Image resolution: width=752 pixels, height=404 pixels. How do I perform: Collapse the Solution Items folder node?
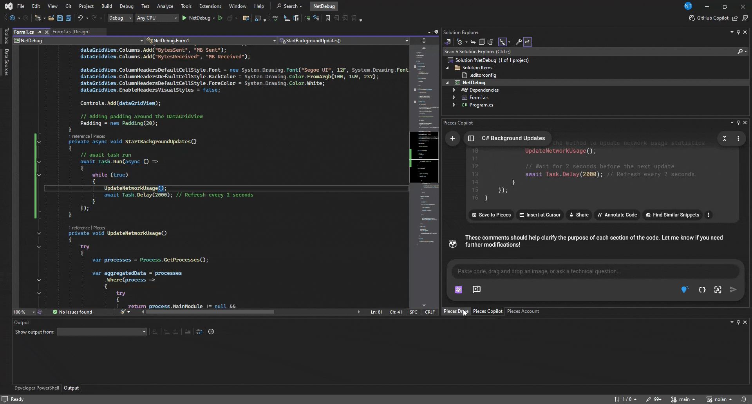[447, 68]
